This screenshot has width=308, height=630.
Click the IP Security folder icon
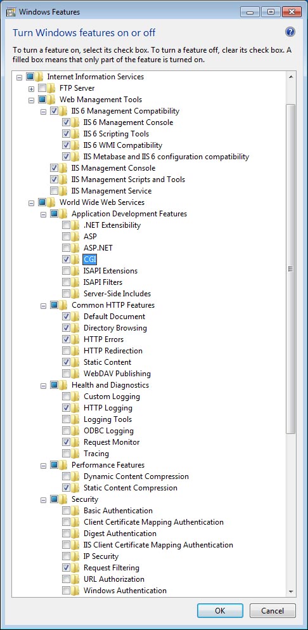tap(75, 556)
